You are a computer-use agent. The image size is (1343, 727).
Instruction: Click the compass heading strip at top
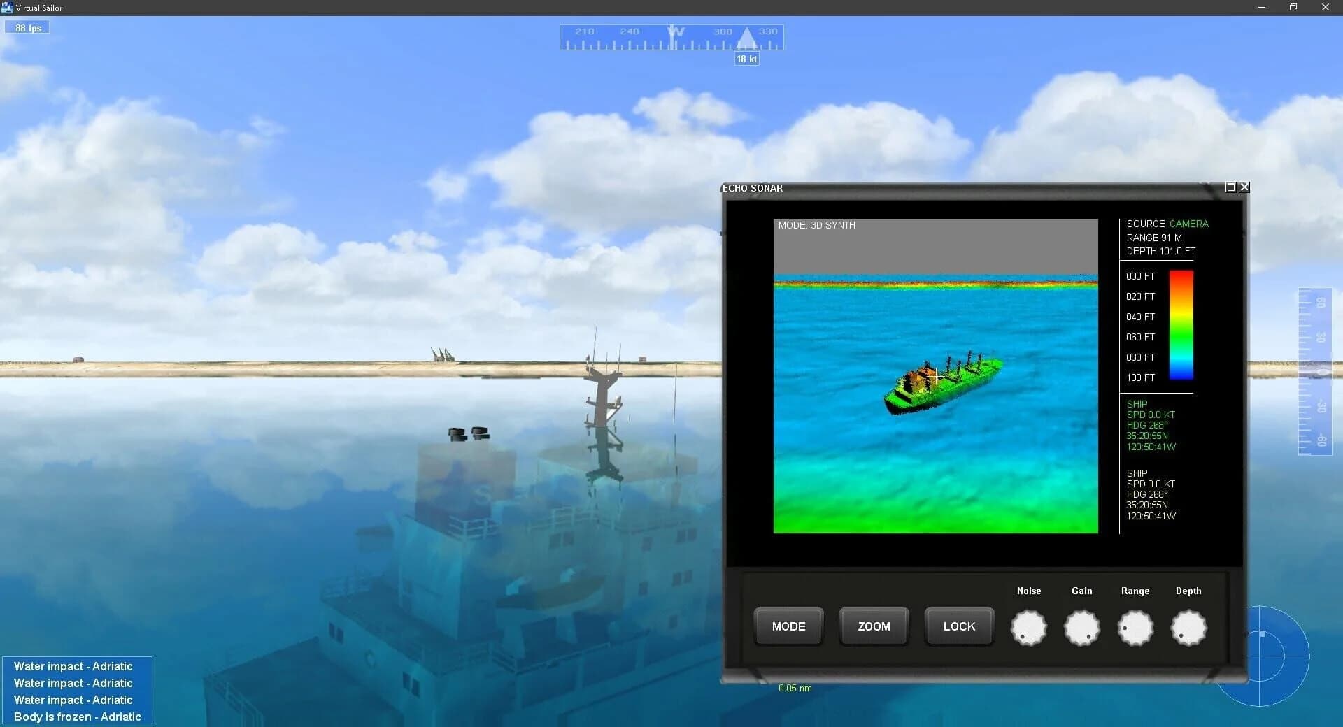click(x=670, y=37)
